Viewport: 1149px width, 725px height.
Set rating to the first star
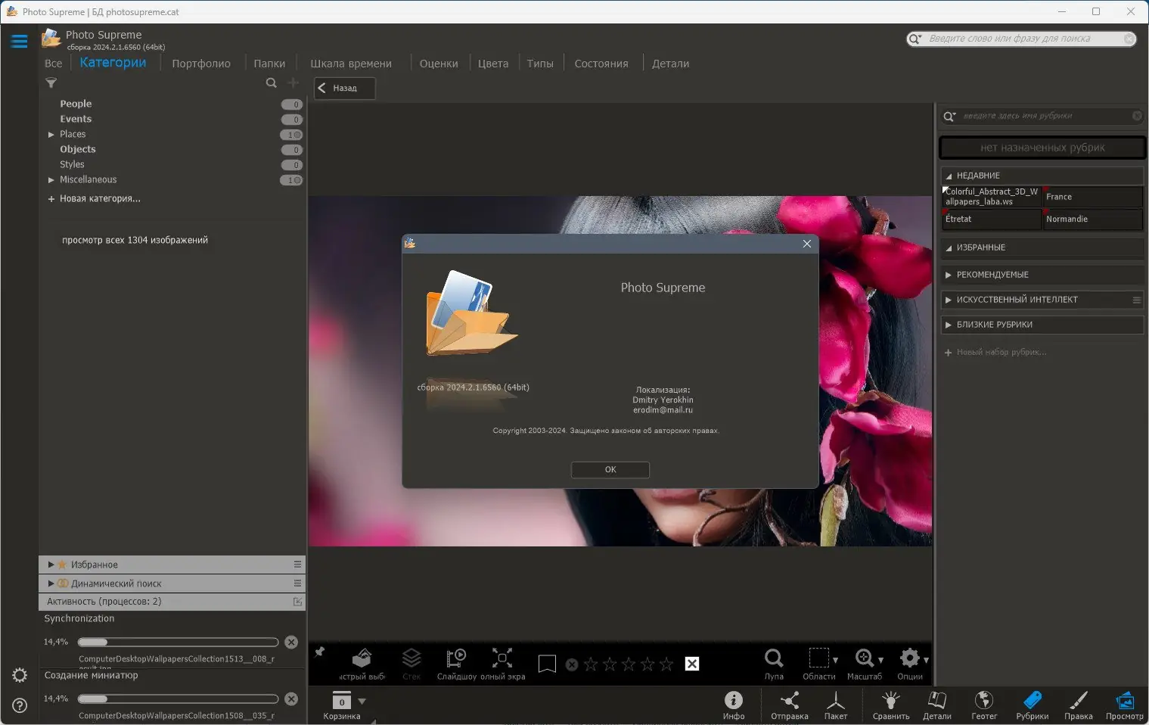click(x=592, y=664)
